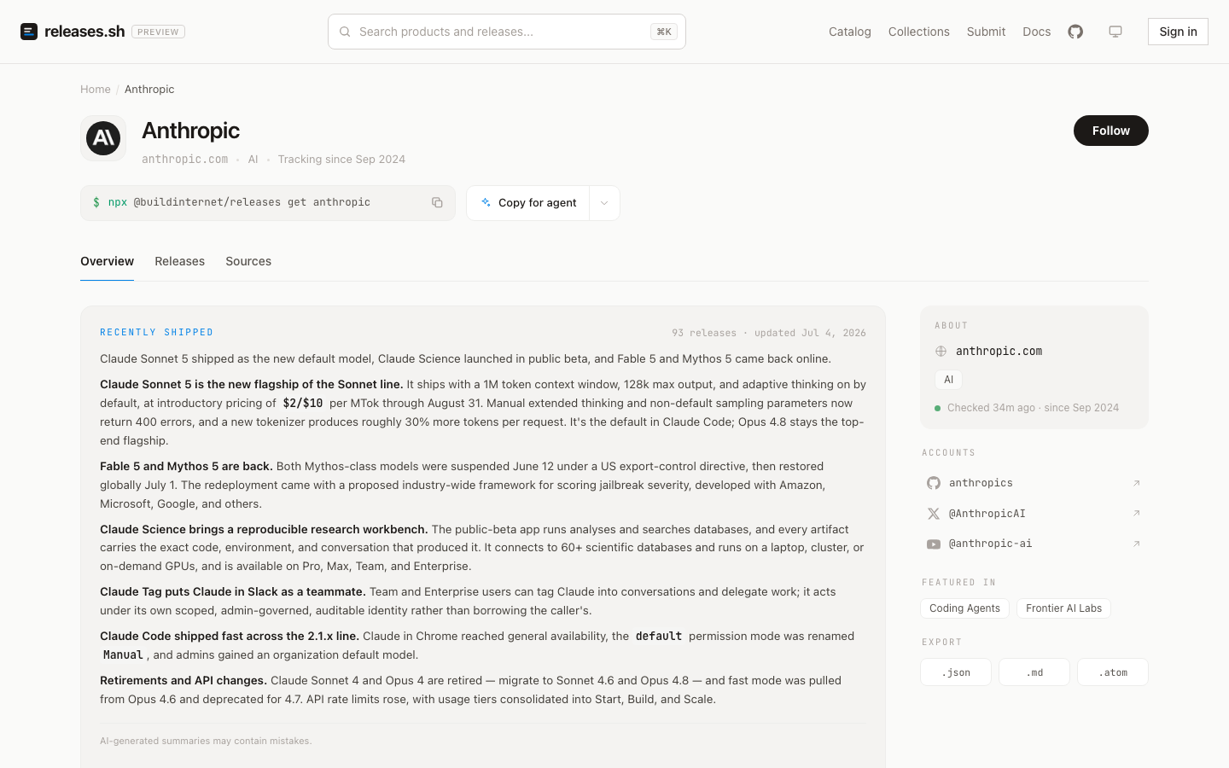Click the @anthropic-ai account label
Screen dimensions: 1229x768
pyautogui.click(x=990, y=544)
